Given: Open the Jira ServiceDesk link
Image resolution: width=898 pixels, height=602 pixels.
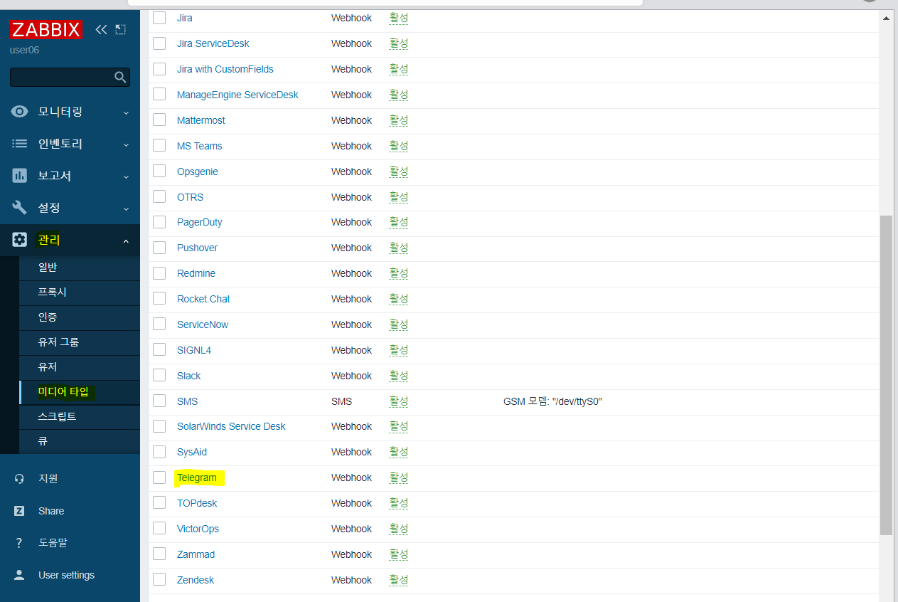Looking at the screenshot, I should click(x=213, y=43).
